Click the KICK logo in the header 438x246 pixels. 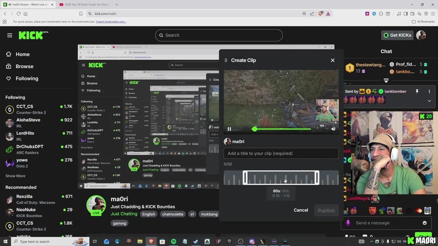pos(33,35)
